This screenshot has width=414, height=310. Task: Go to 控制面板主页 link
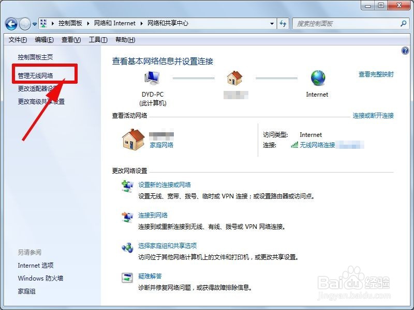[x=35, y=57]
